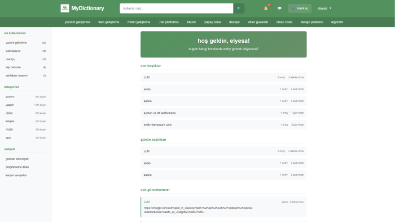Open the design patterns nav item

coord(311,22)
